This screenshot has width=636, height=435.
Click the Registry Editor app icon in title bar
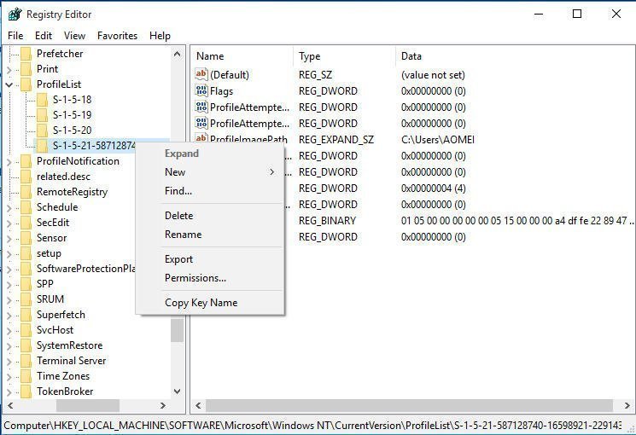pyautogui.click(x=15, y=14)
